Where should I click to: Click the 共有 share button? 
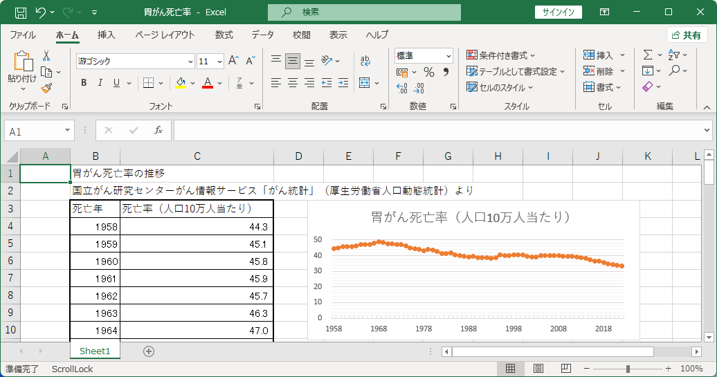point(687,35)
